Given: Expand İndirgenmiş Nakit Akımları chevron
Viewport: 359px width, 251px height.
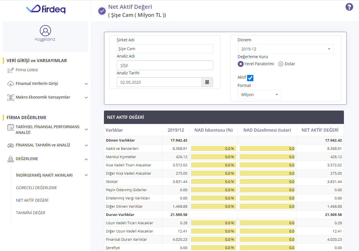Looking at the screenshot, I should point(86,175).
